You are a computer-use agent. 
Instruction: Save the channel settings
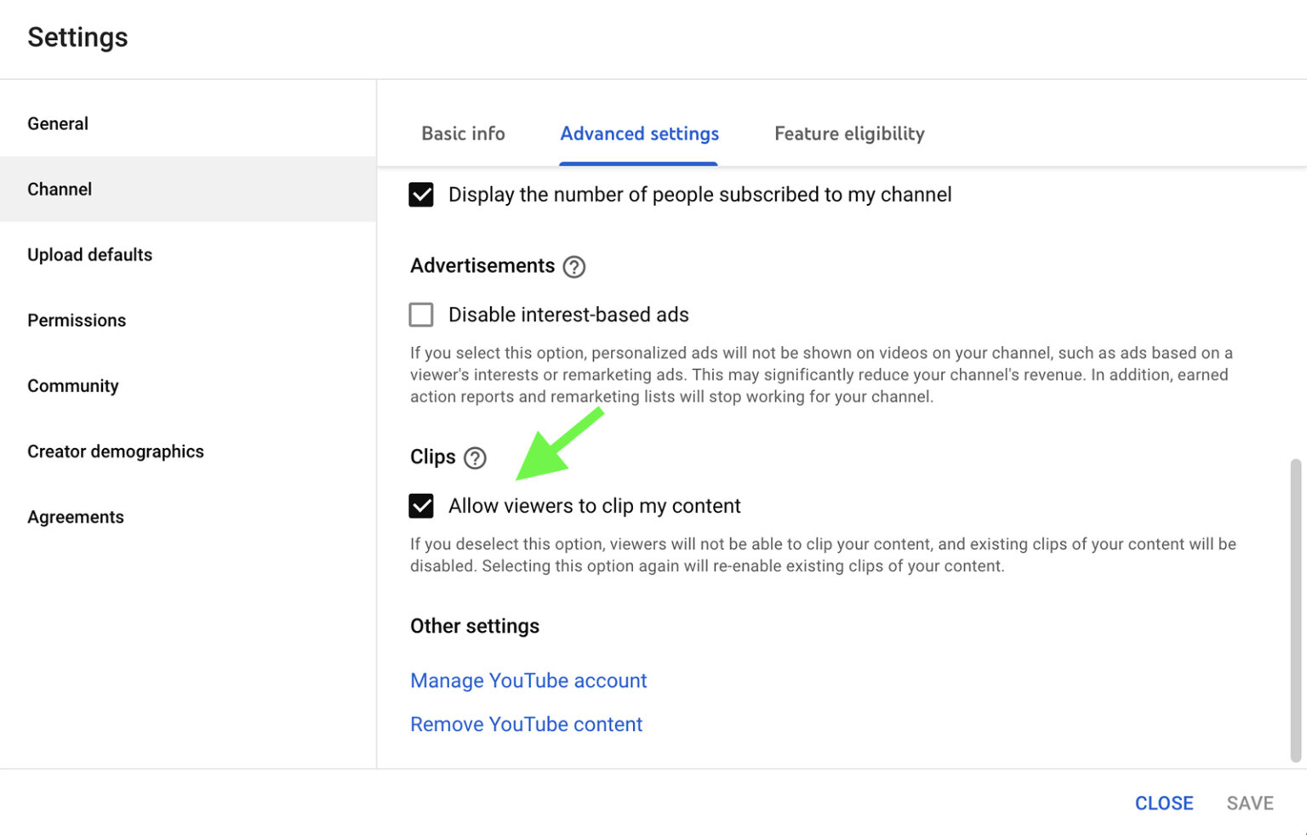tap(1249, 802)
